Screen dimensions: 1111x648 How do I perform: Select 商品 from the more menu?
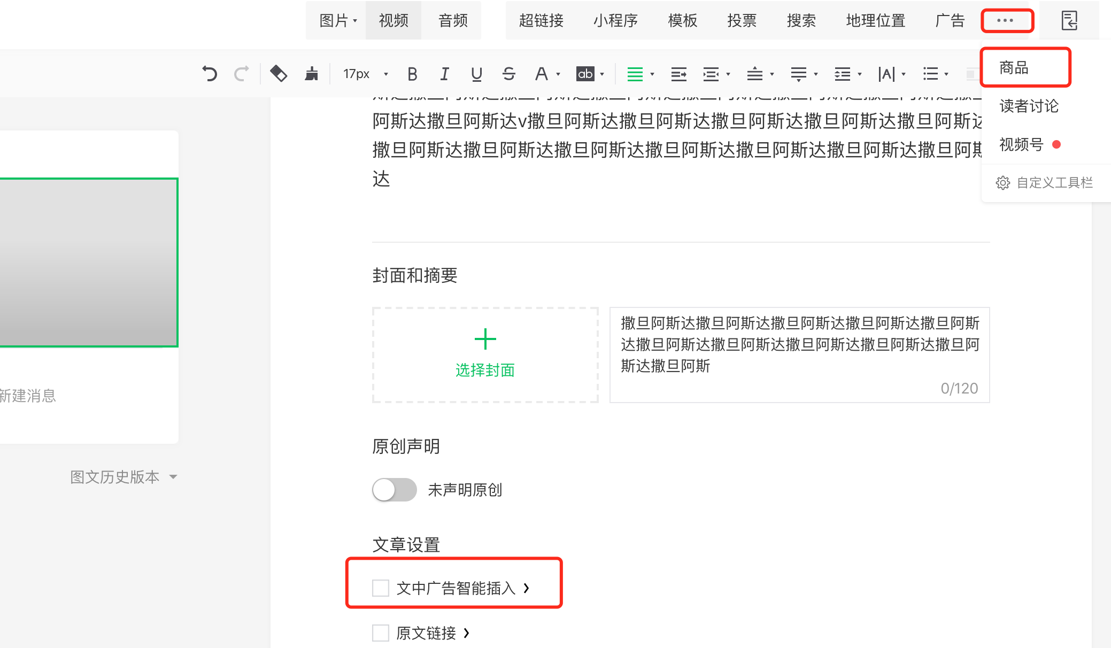coord(1014,68)
